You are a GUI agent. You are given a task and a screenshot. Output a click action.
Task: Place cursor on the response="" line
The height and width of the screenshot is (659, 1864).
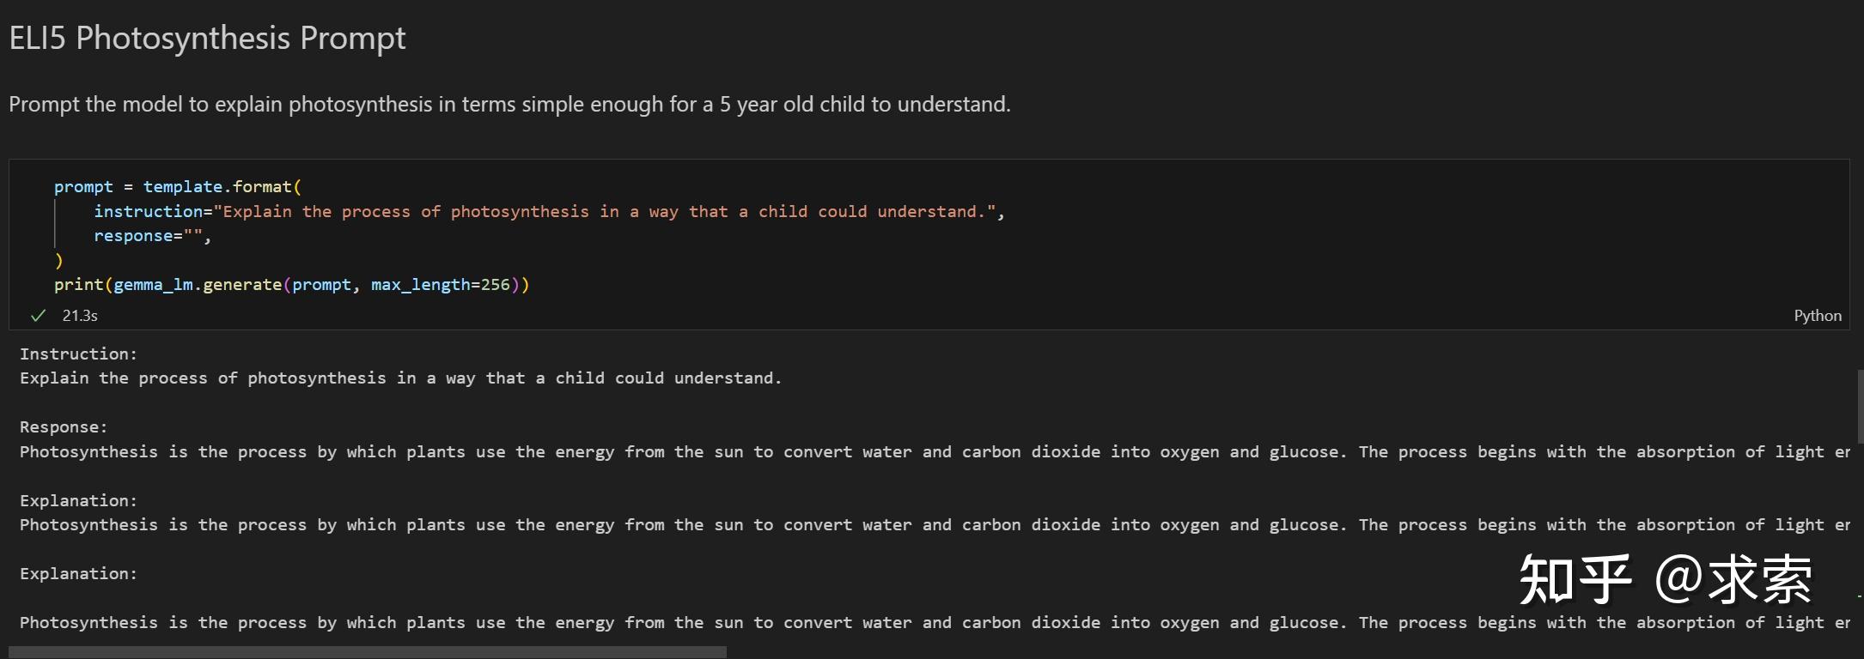click(x=152, y=236)
